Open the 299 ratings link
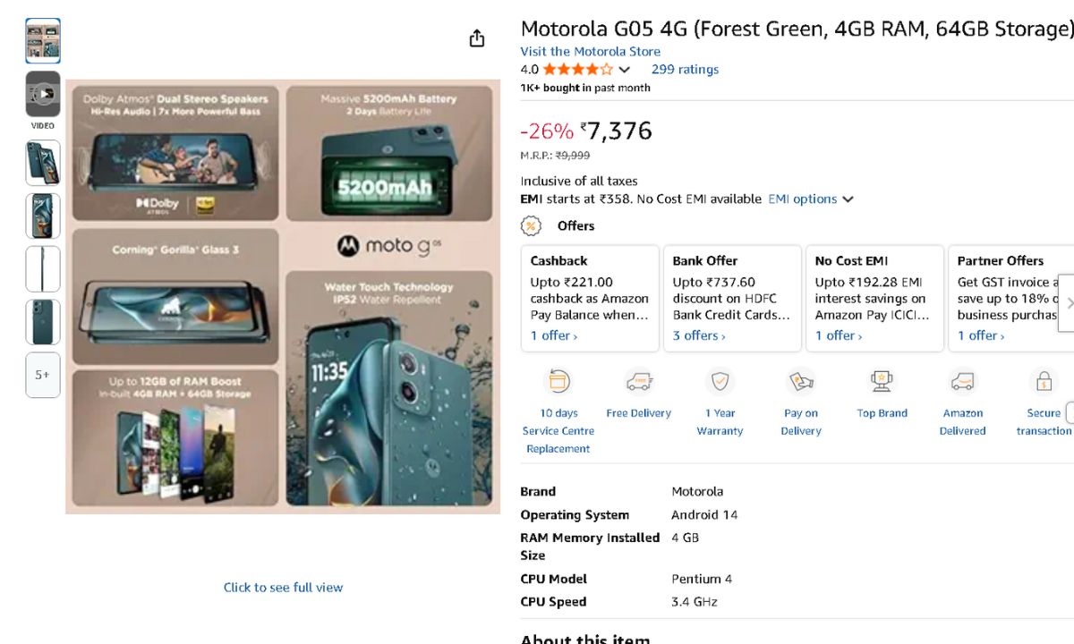The height and width of the screenshot is (644, 1074). (685, 70)
